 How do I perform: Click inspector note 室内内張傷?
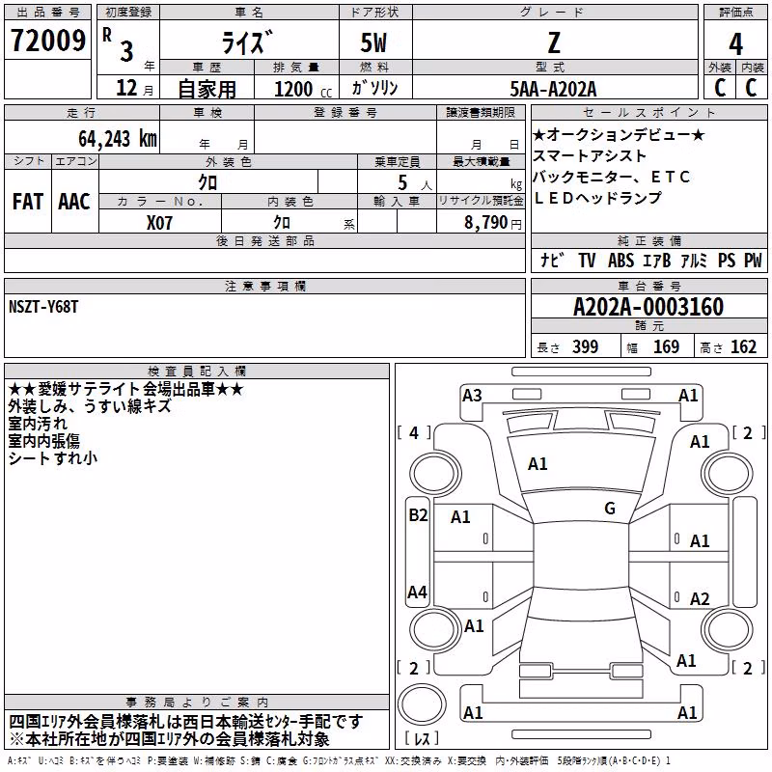point(43,441)
